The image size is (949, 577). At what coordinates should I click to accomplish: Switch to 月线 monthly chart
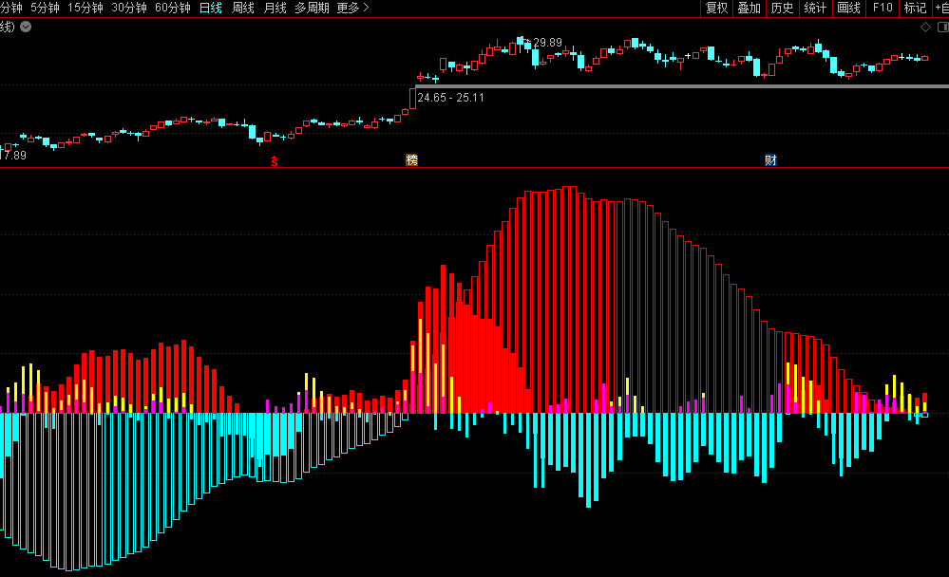[x=275, y=9]
